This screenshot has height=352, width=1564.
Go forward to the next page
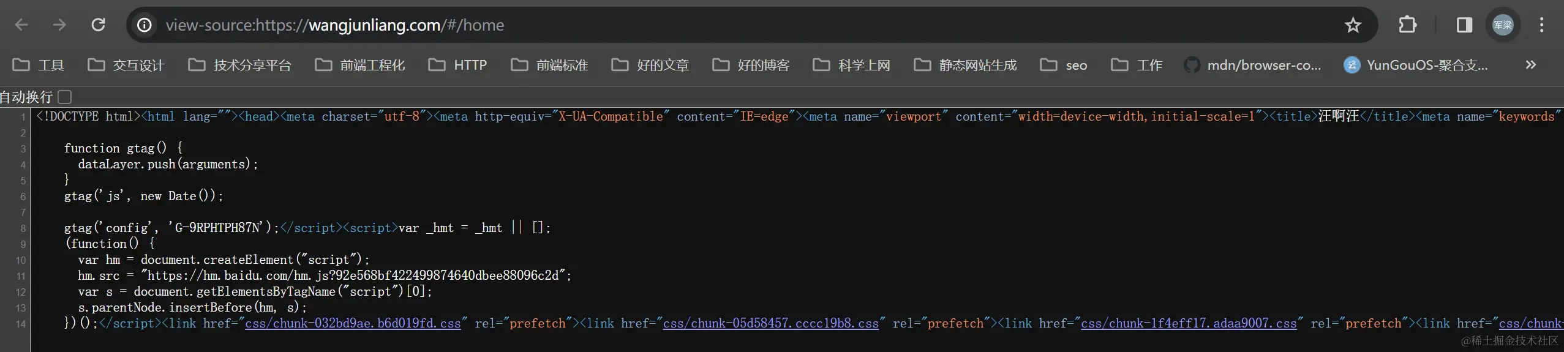pos(59,25)
